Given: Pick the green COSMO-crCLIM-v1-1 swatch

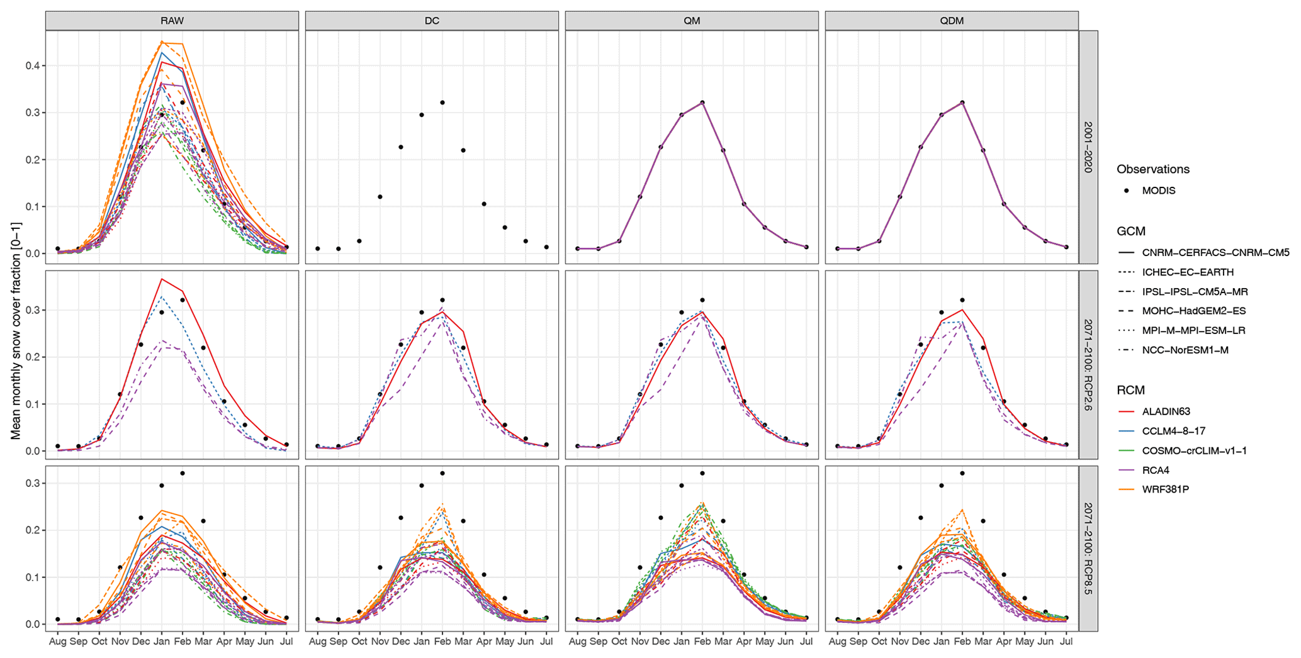Looking at the screenshot, I should (x=1127, y=450).
